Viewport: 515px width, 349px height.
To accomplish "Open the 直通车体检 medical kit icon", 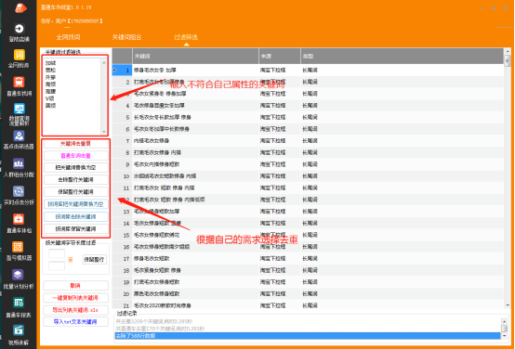I will click(x=19, y=219).
